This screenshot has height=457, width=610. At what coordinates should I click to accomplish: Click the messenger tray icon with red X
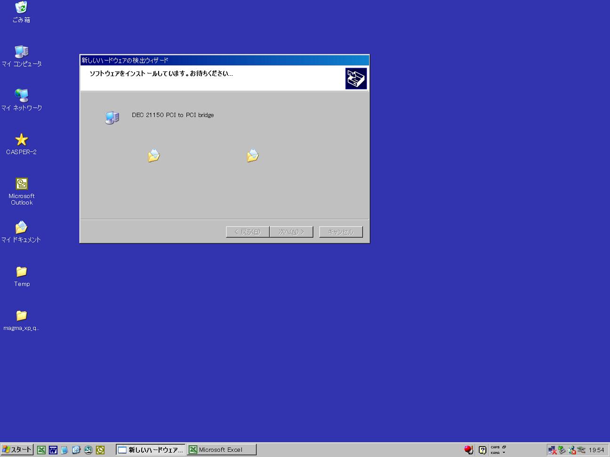(571, 450)
